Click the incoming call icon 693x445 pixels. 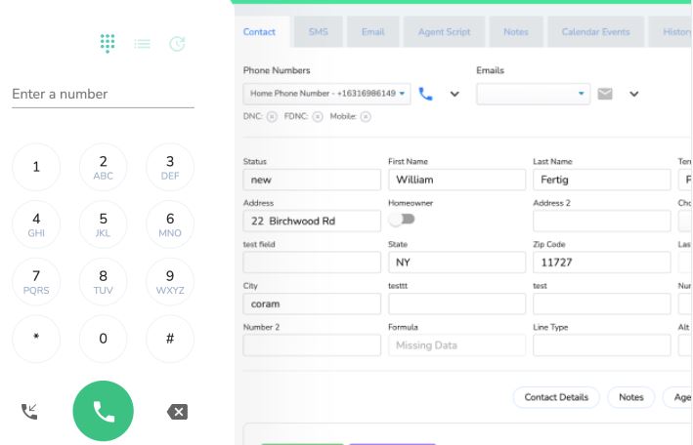(x=29, y=412)
